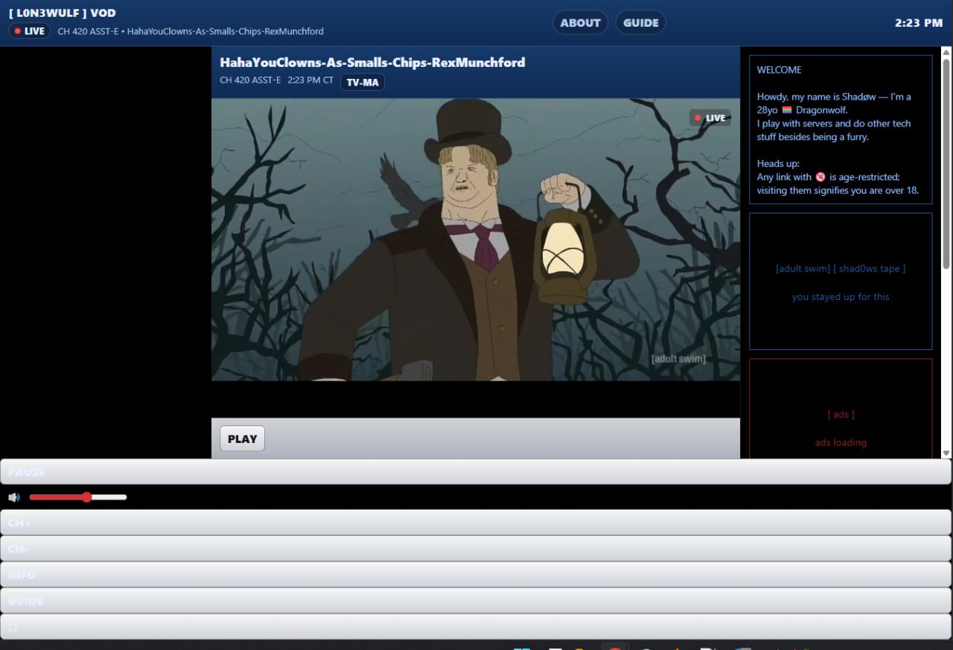Open the Windows Start button in taskbar
Screen dimensions: 953x650
[522, 647]
